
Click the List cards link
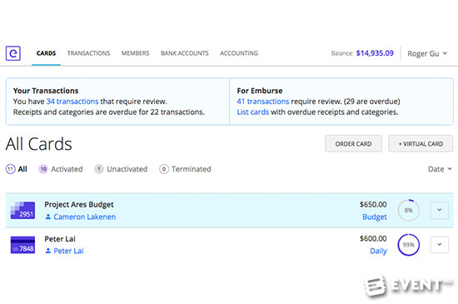(253, 112)
